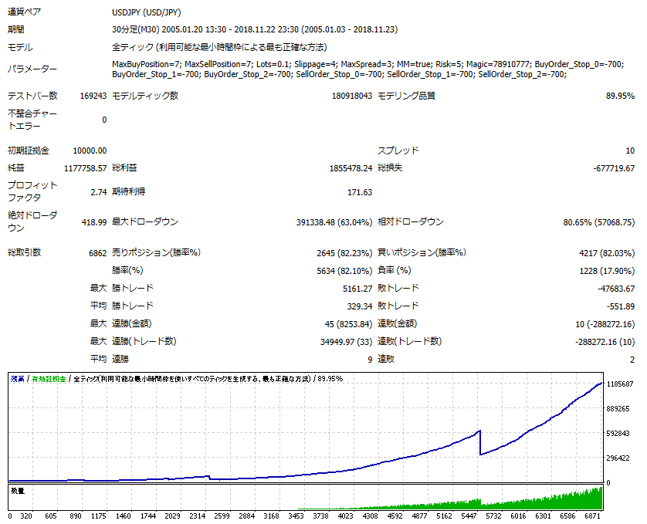This screenshot has width=647, height=524.
Task: Click the 残高 balance legend in chart
Action: point(17,379)
